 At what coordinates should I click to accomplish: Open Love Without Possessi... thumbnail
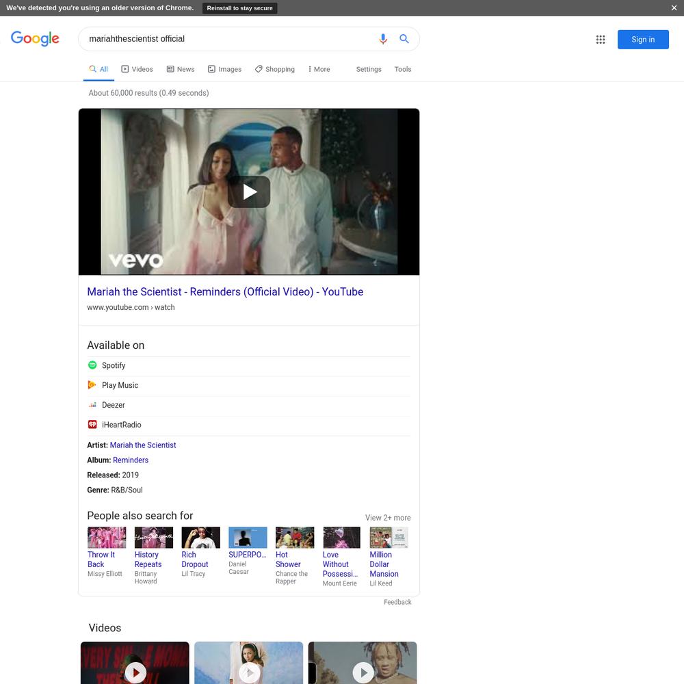pos(342,538)
